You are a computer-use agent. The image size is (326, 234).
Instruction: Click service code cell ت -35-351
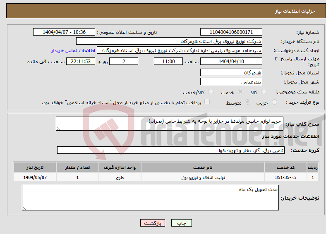(286, 177)
